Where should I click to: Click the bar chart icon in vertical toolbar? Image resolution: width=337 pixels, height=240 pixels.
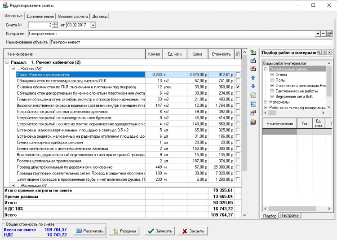pyautogui.click(x=253, y=121)
